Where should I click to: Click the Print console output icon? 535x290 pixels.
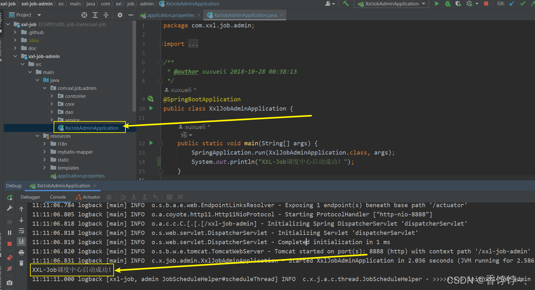21,253
